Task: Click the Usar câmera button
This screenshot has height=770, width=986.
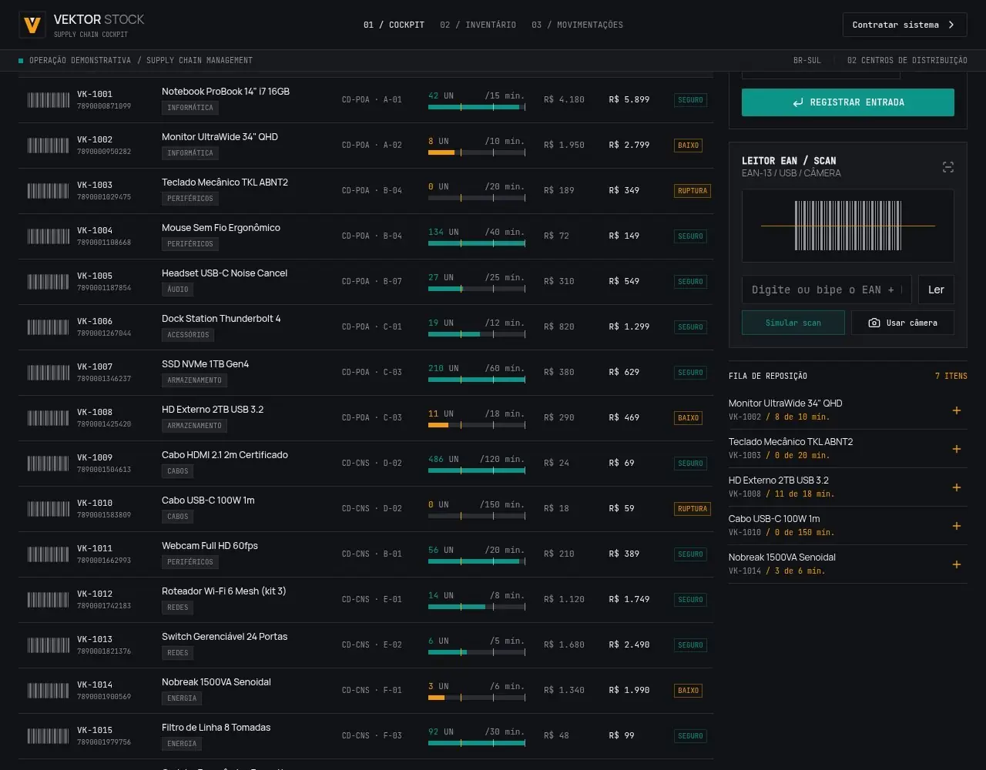Action: pos(903,323)
